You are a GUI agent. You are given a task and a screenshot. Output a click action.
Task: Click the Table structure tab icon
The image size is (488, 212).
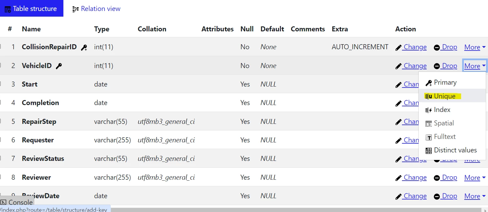coord(8,9)
